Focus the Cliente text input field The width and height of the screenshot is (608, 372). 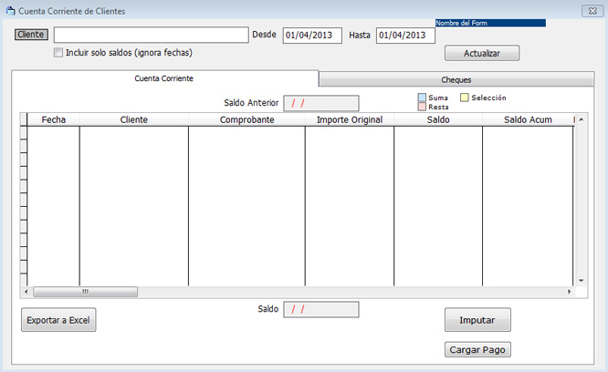(x=151, y=35)
